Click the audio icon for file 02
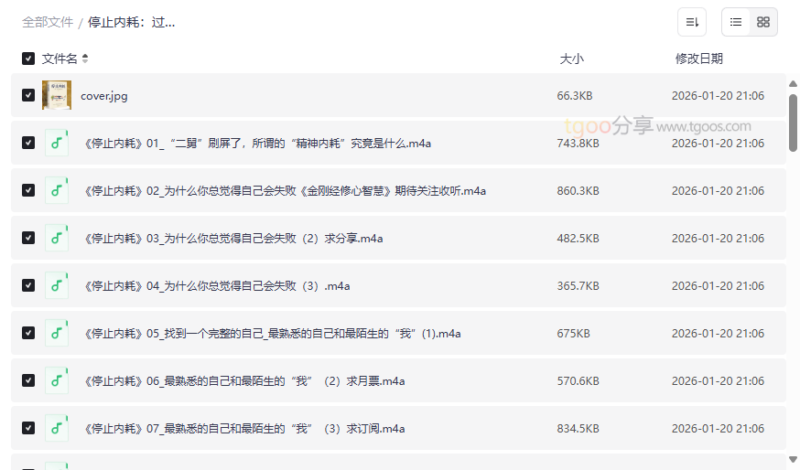The image size is (800, 470). pos(57,190)
